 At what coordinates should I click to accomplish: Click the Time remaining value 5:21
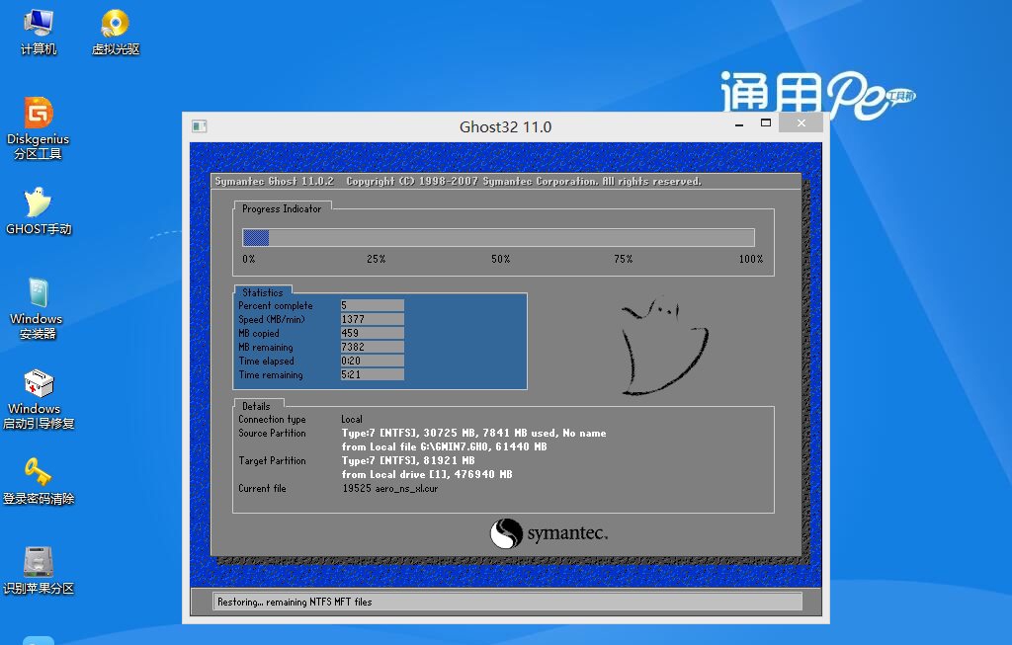point(372,374)
